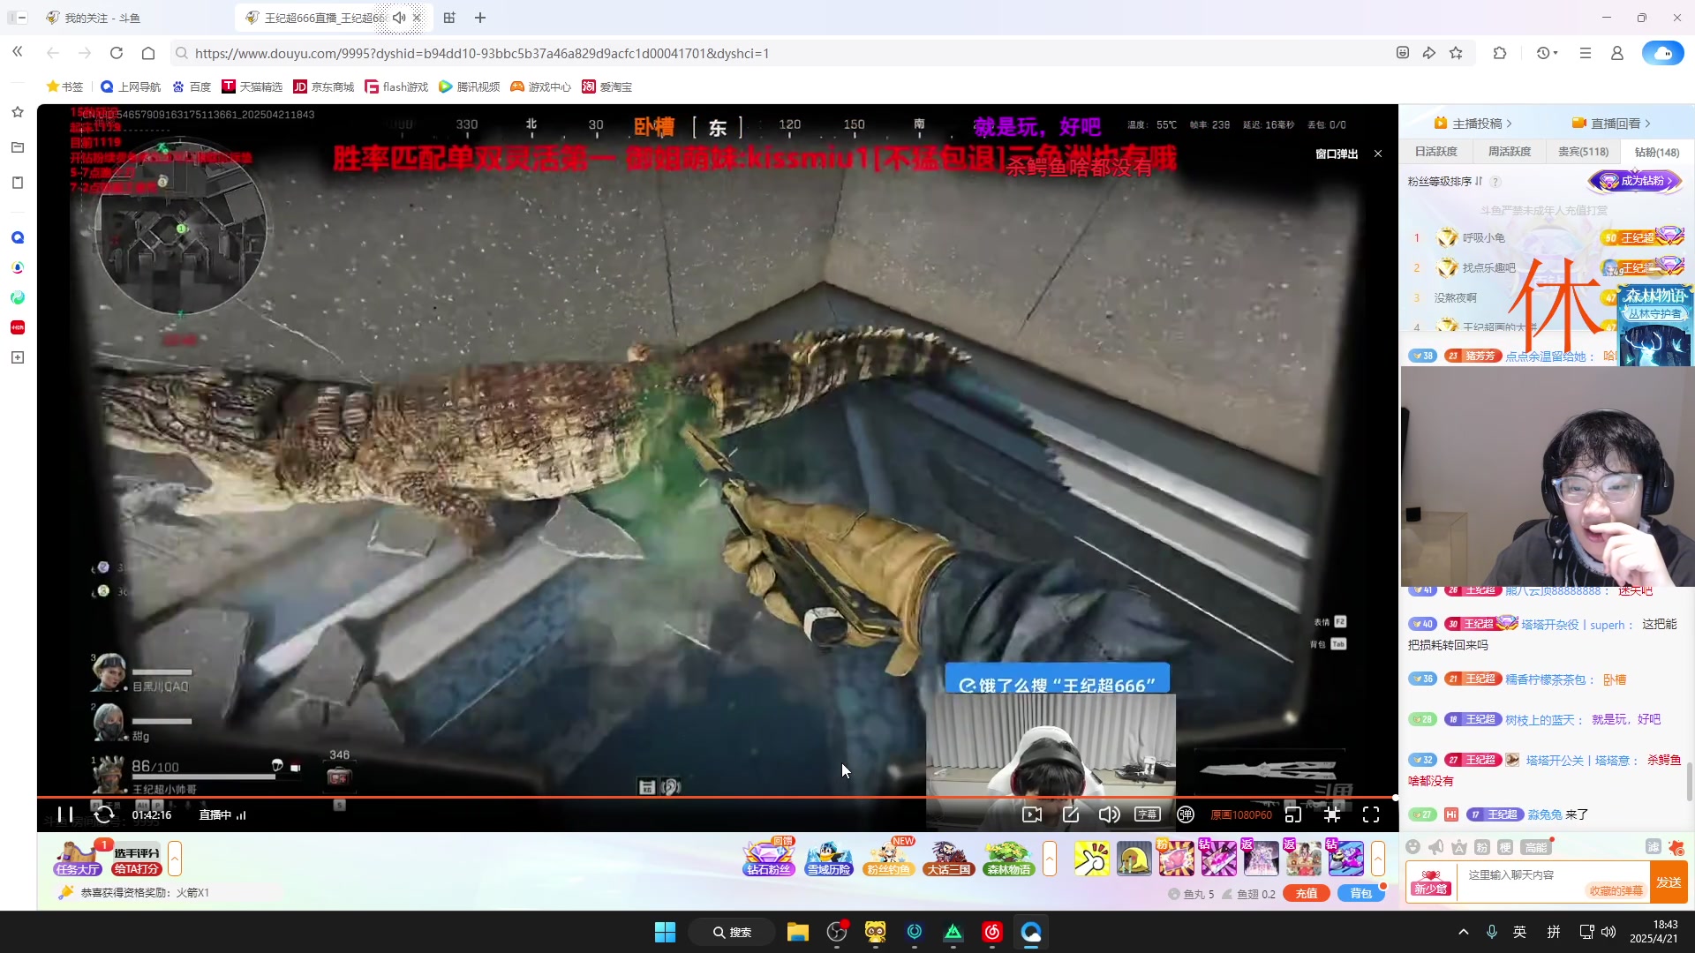Mute the player volume speaker icon
This screenshot has height=953, width=1695.
[1109, 814]
